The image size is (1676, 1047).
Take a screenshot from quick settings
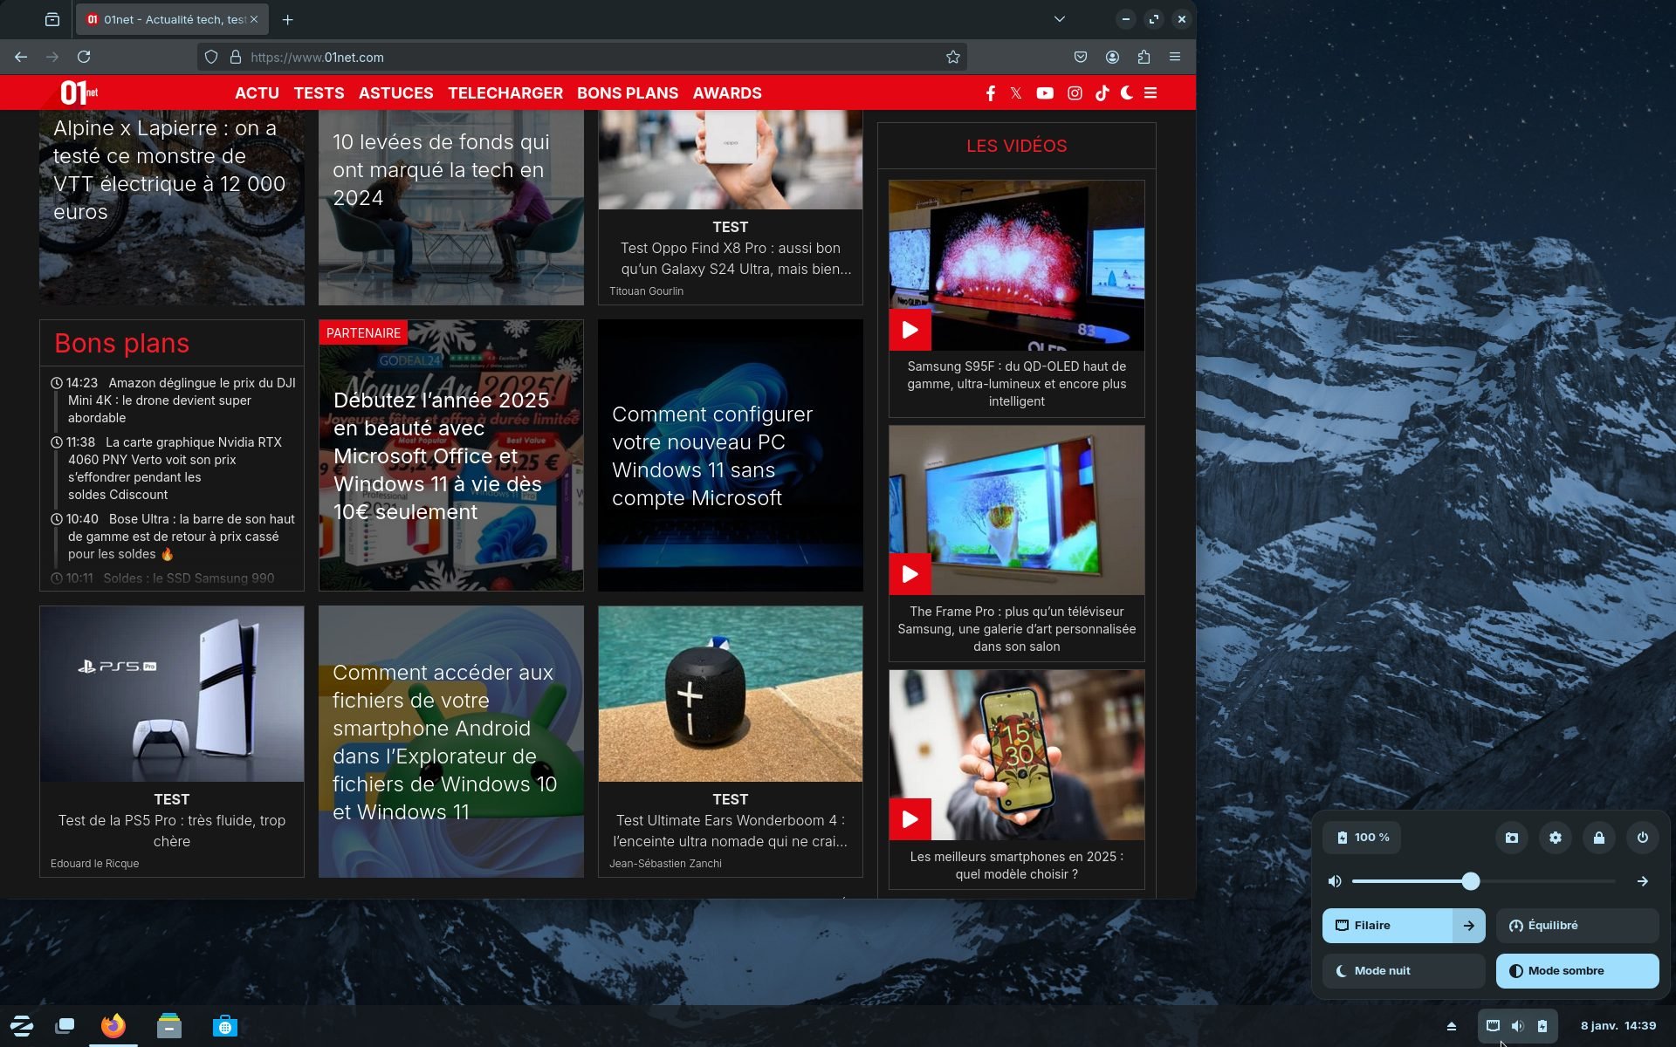pyautogui.click(x=1512, y=838)
